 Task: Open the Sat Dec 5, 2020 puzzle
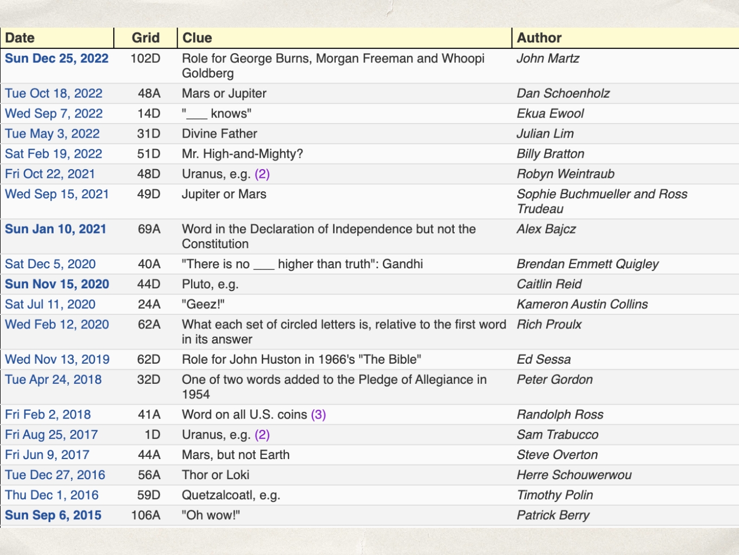tap(50, 264)
